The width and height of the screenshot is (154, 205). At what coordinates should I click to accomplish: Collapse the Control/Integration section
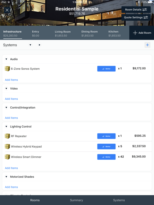click(6, 108)
